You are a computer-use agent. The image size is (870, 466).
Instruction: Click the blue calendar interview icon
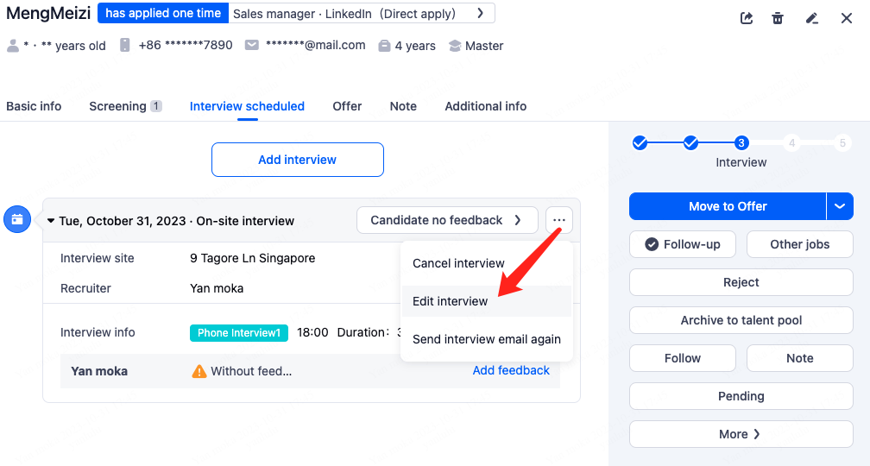[17, 220]
